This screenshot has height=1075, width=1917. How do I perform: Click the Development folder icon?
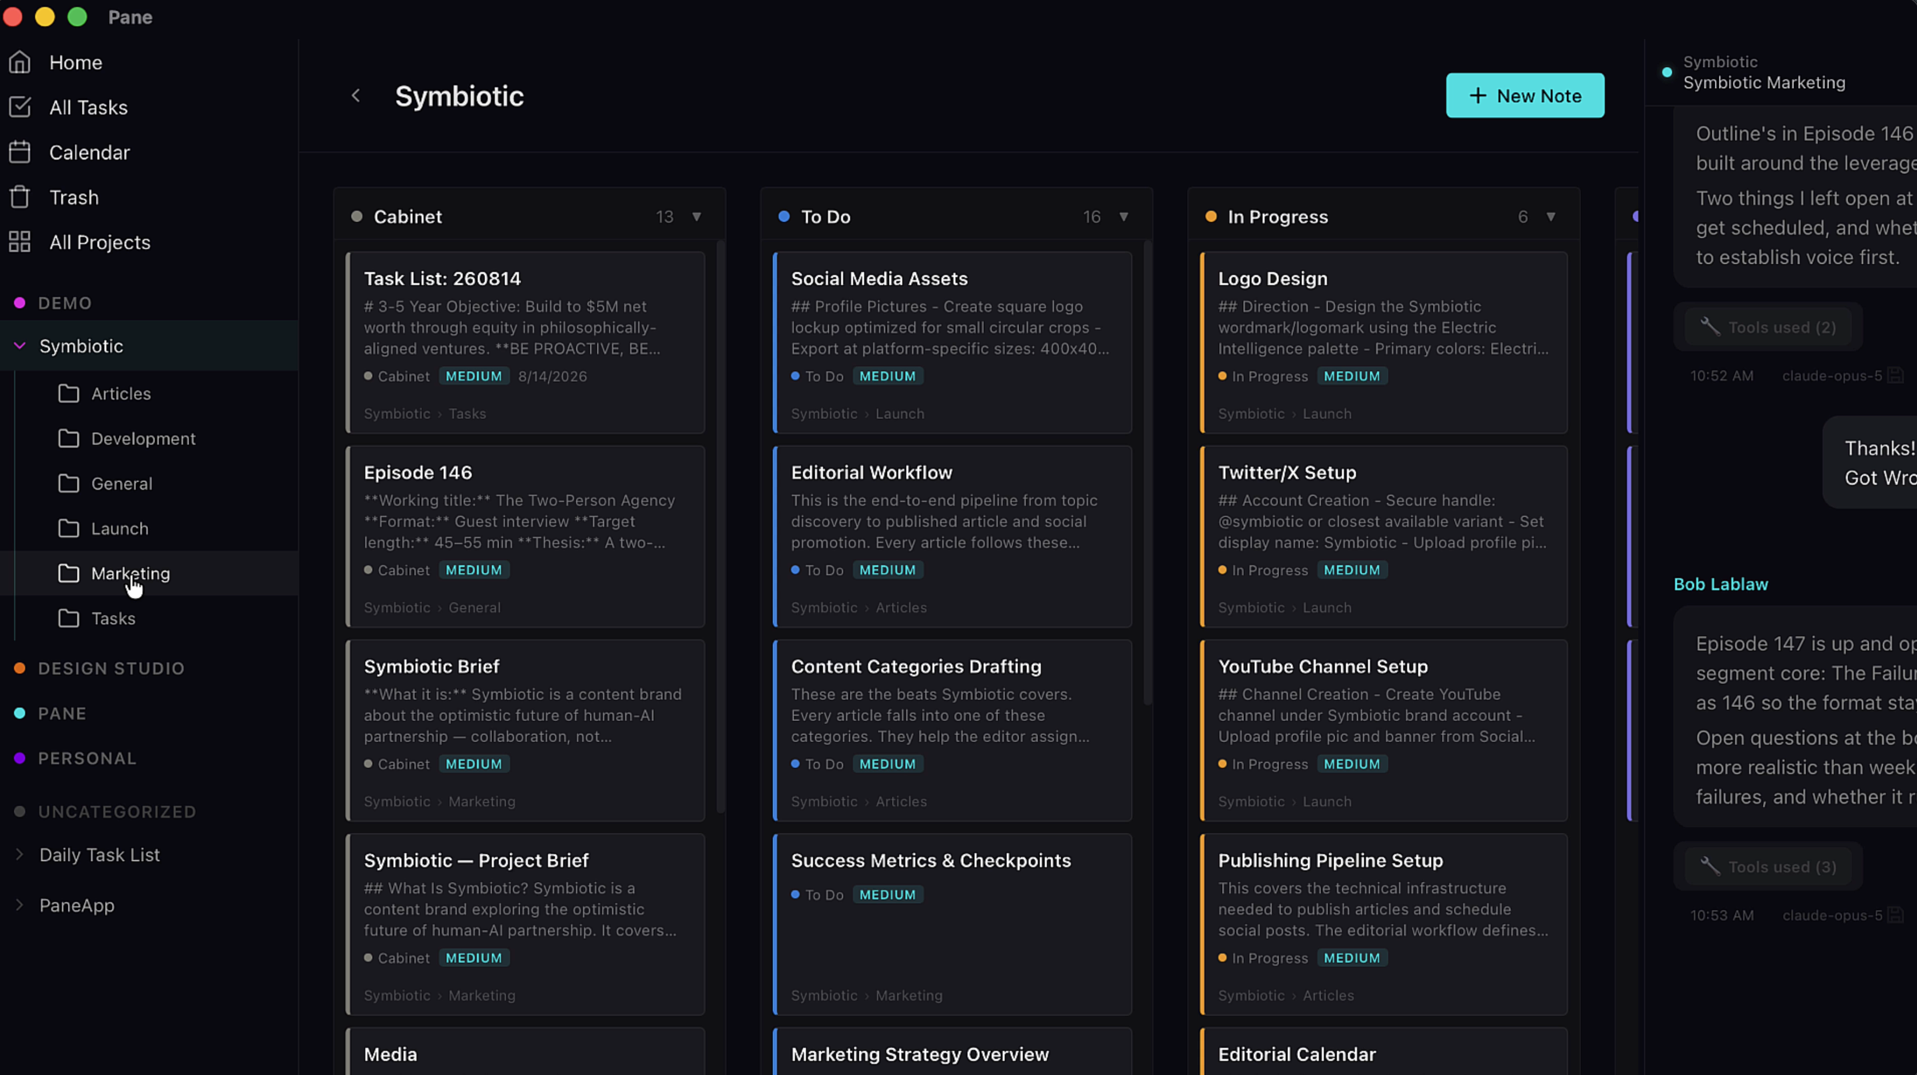(68, 439)
